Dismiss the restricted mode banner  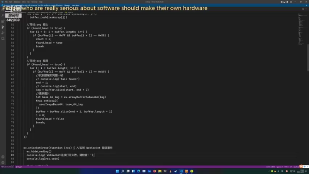306,5
